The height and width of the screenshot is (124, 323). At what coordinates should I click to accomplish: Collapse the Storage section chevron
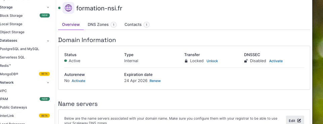click(x=48, y=7)
